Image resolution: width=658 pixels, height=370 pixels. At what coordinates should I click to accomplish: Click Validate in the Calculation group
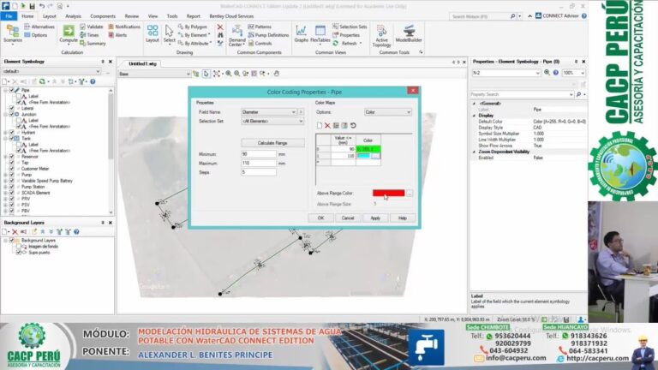pos(92,27)
